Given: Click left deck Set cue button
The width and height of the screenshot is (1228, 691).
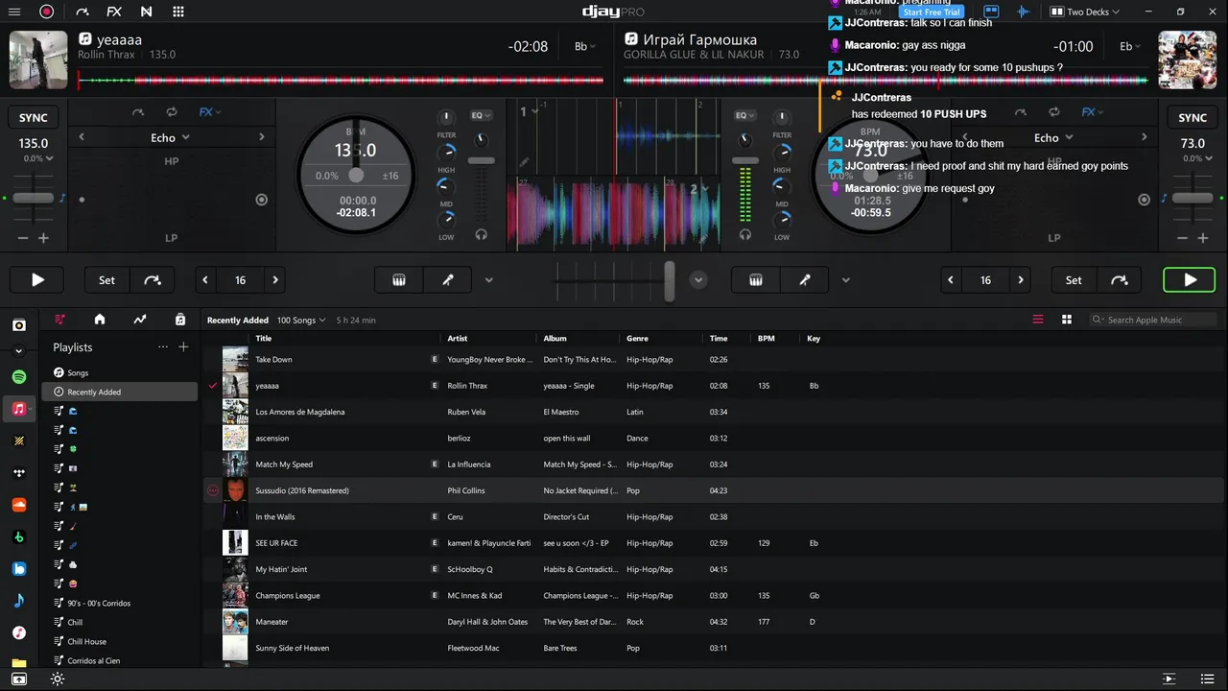Looking at the screenshot, I should [106, 280].
